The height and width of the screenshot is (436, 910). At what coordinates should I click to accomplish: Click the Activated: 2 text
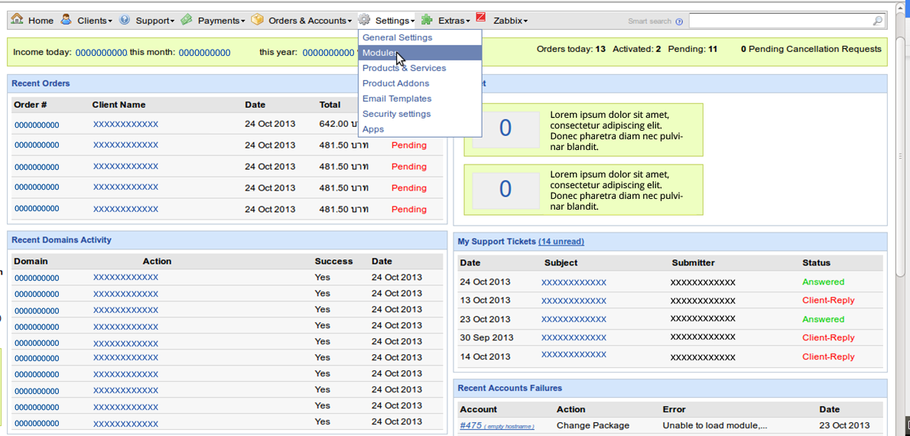637,50
